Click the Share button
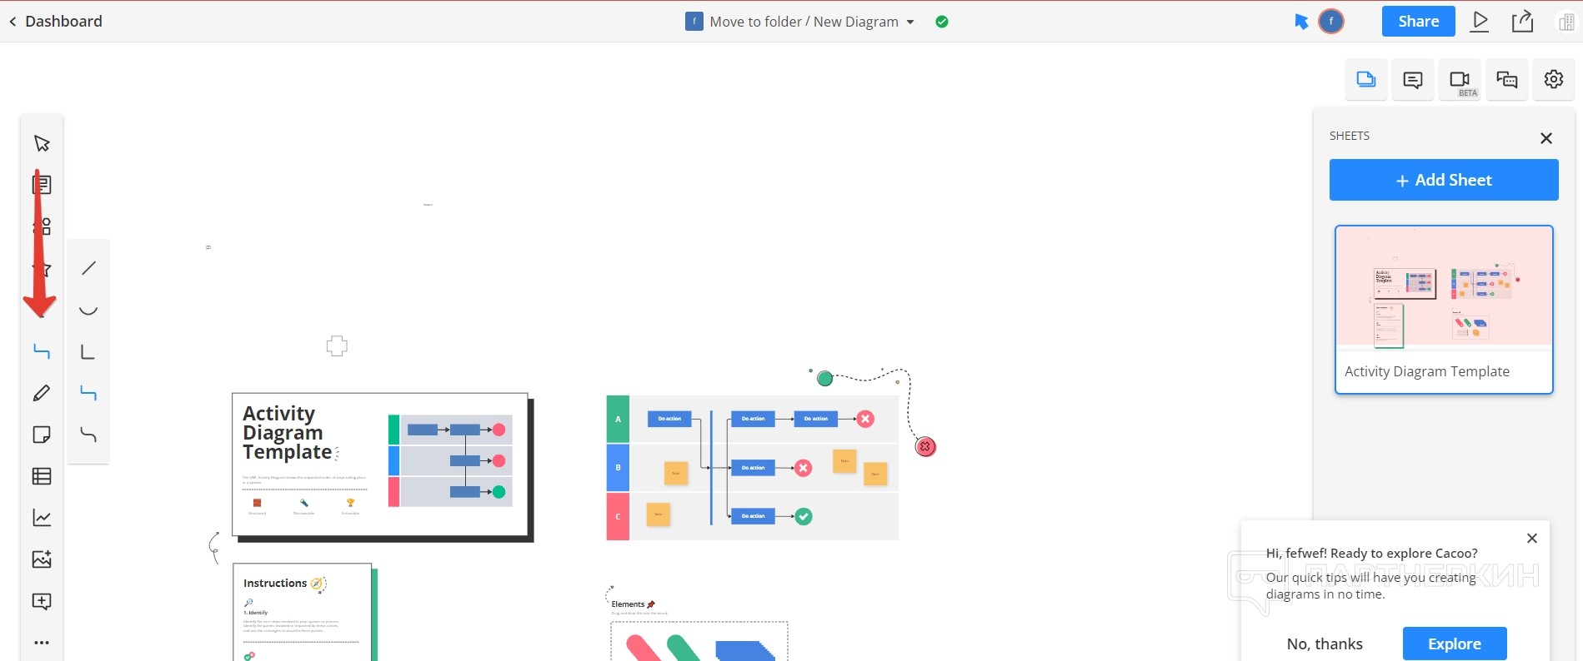The height and width of the screenshot is (661, 1583). pos(1418,22)
